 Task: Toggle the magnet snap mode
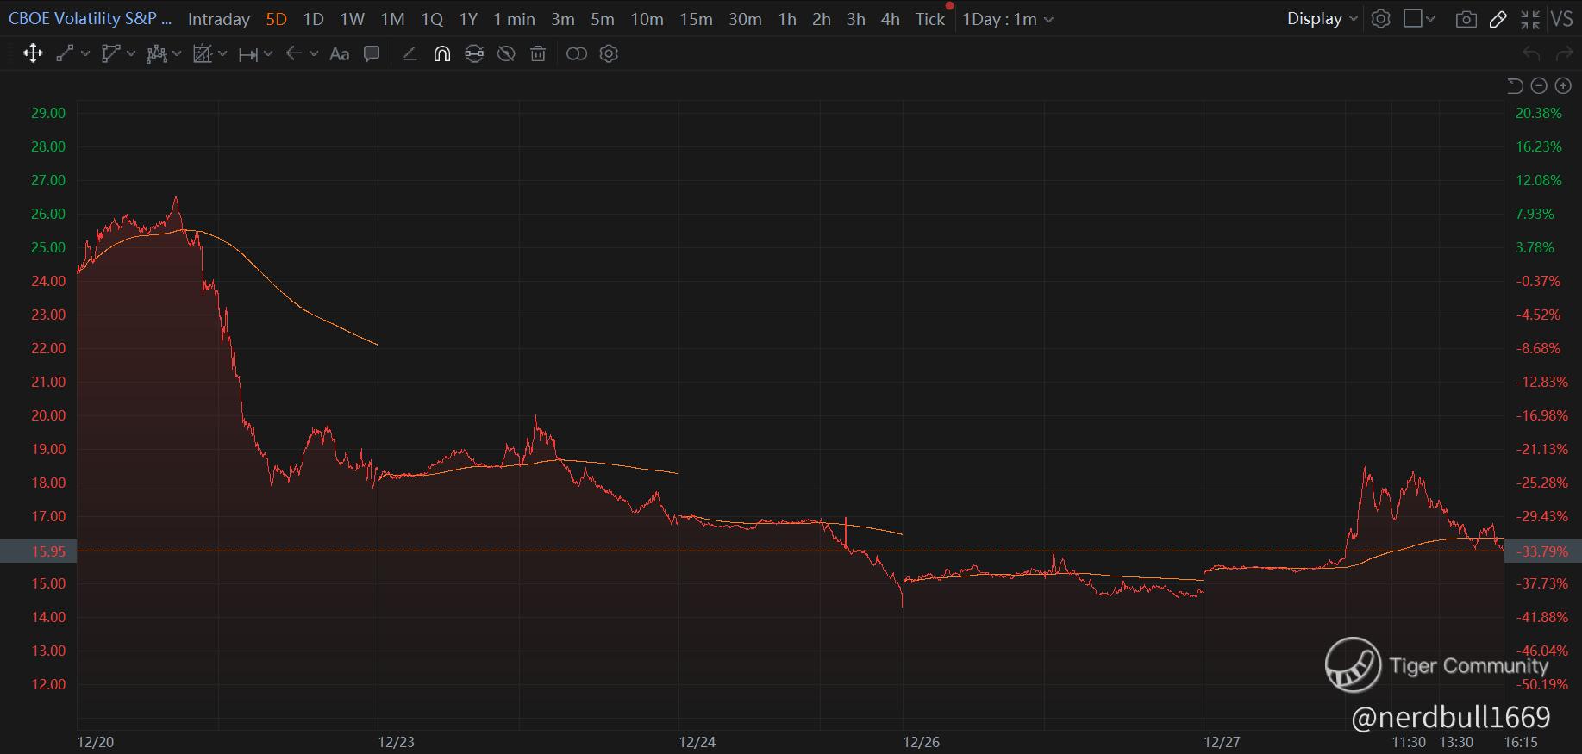click(441, 53)
